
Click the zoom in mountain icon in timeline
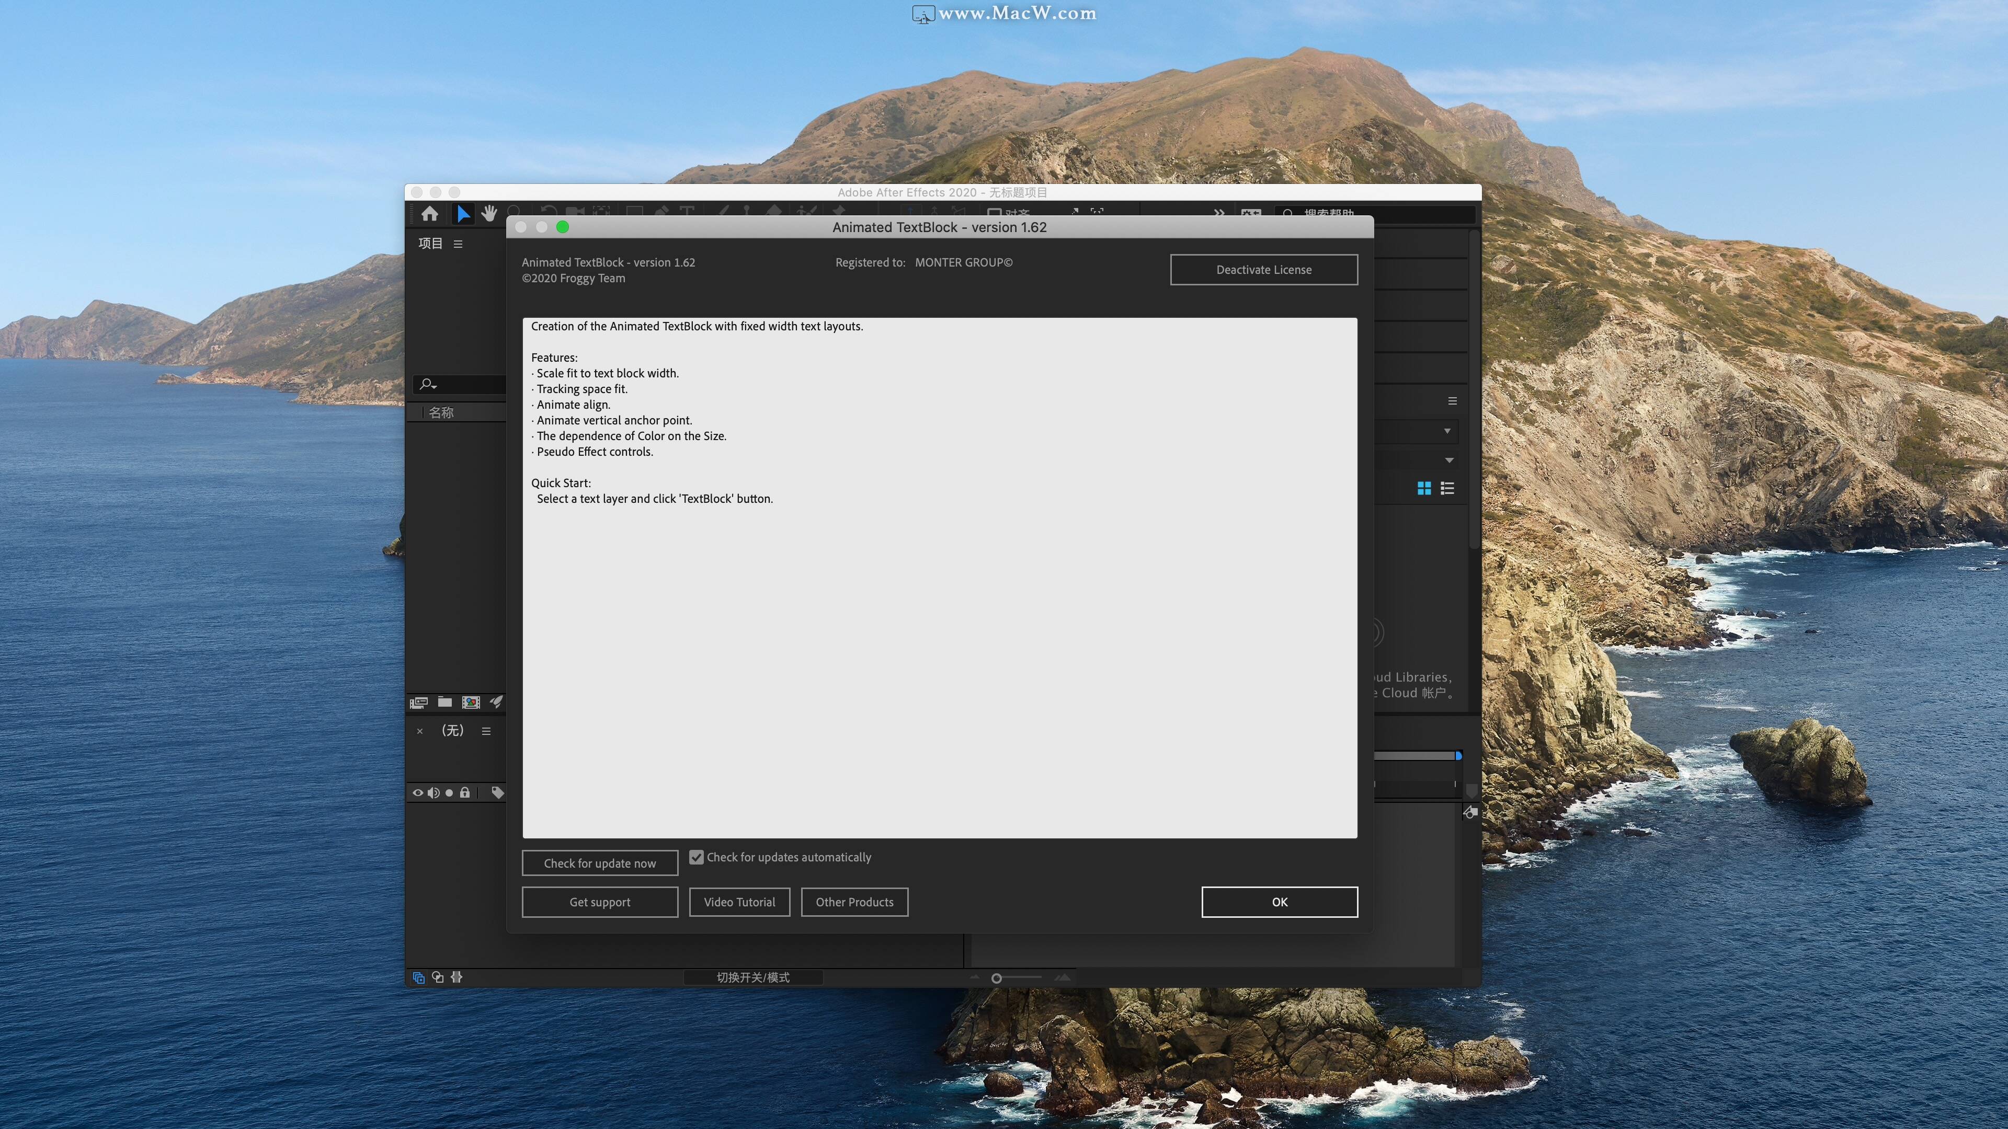coord(1063,977)
